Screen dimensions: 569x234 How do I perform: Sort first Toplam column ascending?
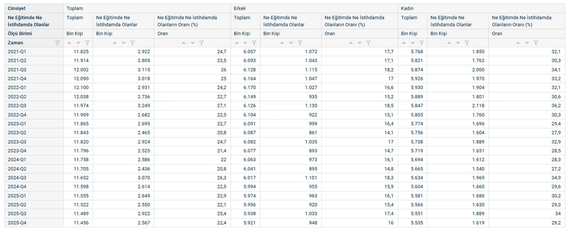coord(69,43)
